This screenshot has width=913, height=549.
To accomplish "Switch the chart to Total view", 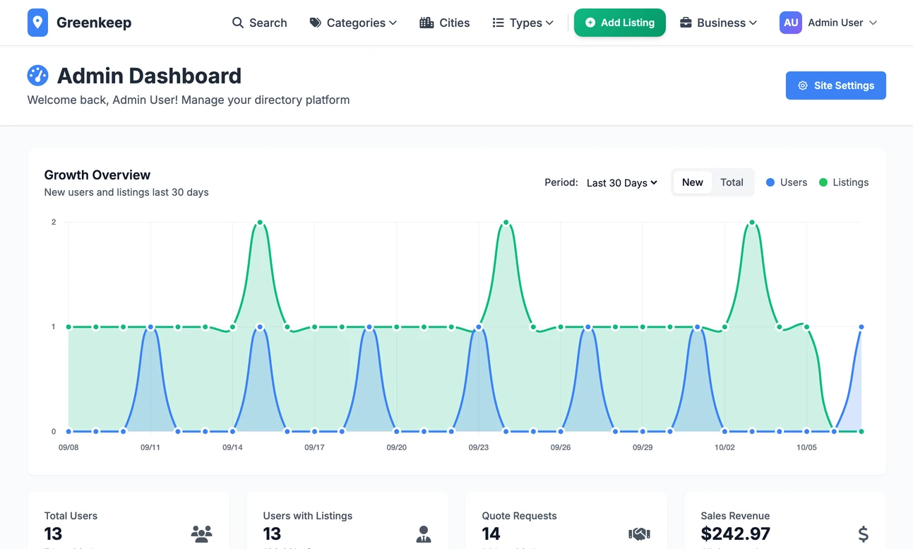I will (732, 182).
